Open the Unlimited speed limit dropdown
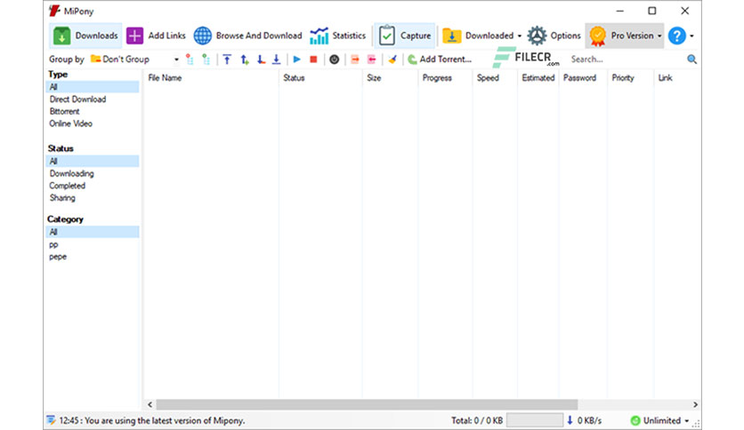This screenshot has width=744, height=430. 660,420
